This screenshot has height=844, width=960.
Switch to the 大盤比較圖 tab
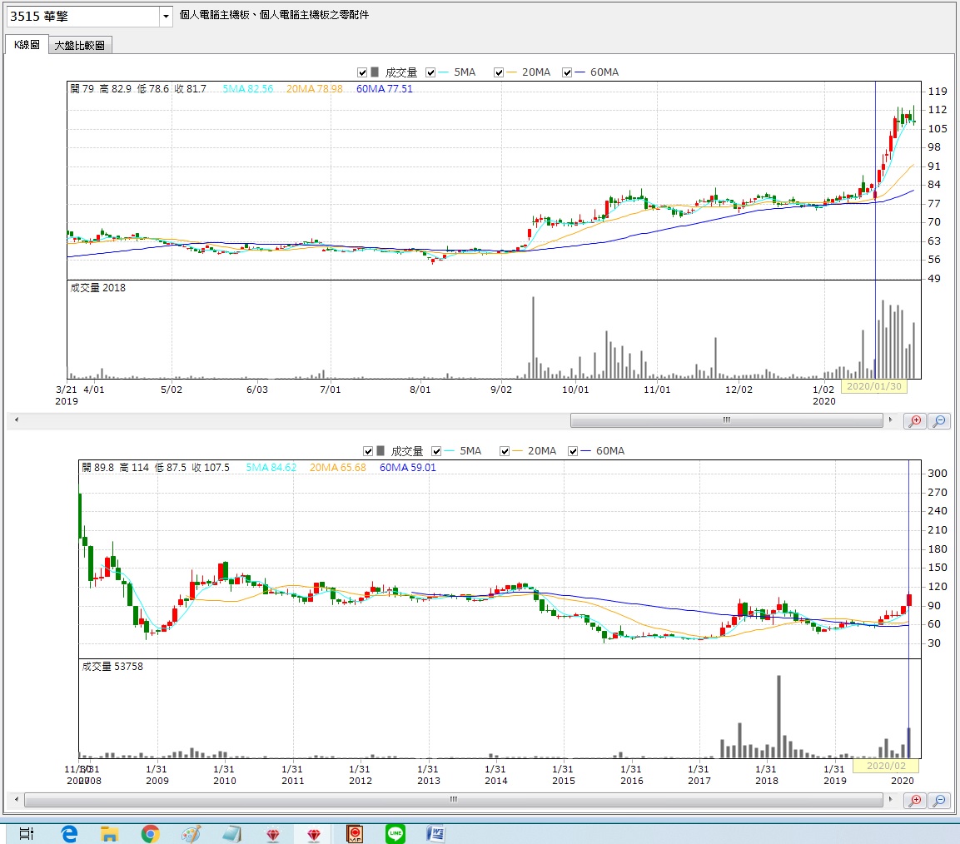click(x=79, y=45)
